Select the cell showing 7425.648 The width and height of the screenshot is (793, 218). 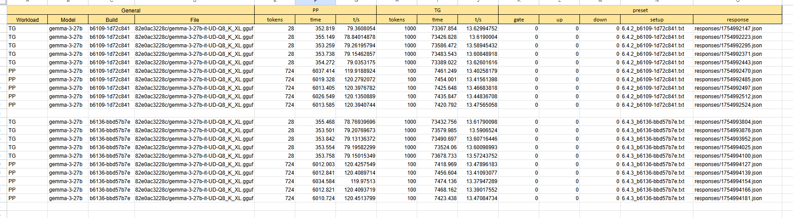pyautogui.click(x=437, y=88)
